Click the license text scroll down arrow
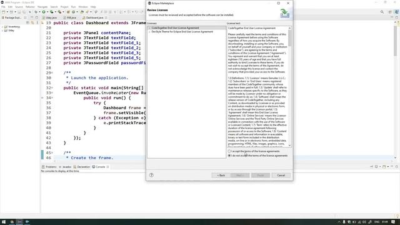 coord(289,145)
